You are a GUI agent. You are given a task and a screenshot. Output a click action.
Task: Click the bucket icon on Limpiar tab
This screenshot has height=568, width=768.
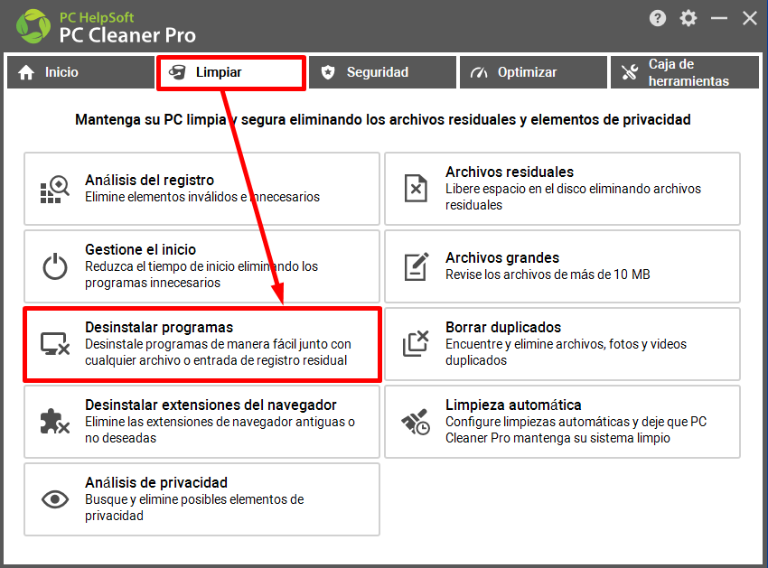177,72
